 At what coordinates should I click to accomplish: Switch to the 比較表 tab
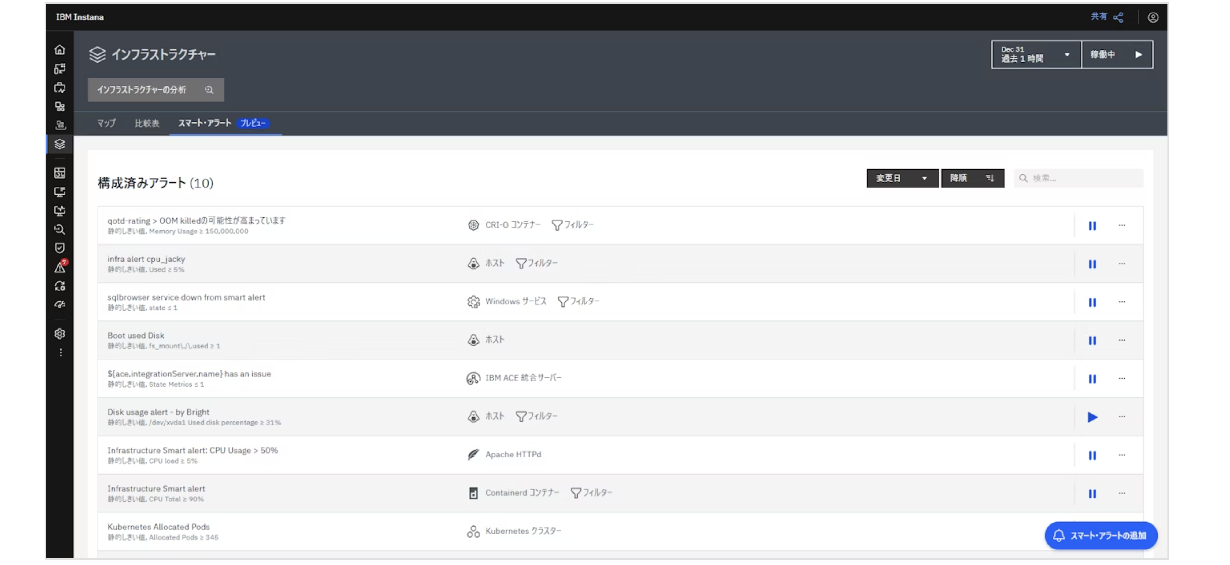pos(147,123)
